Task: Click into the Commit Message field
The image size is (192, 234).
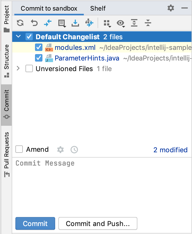Action: (x=102, y=185)
